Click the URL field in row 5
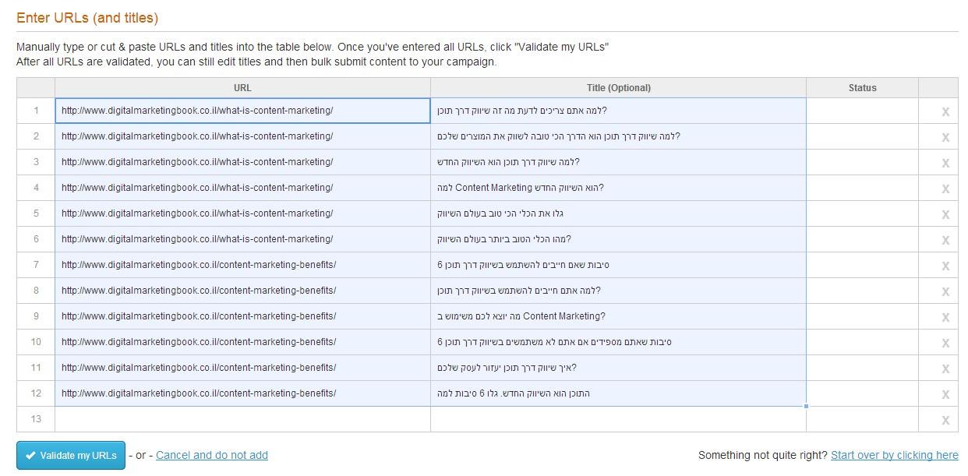The width and height of the screenshot is (968, 476). (x=242, y=213)
